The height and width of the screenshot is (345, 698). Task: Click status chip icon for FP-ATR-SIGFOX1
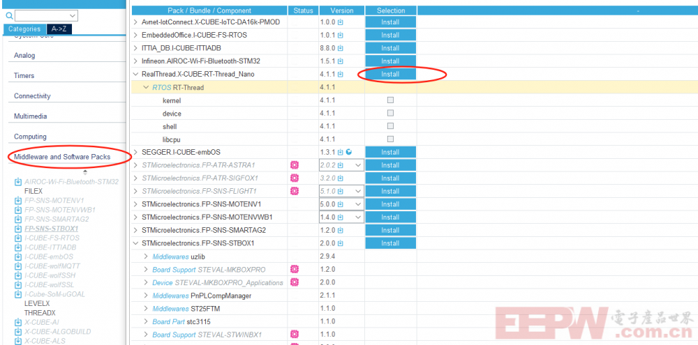295,178
